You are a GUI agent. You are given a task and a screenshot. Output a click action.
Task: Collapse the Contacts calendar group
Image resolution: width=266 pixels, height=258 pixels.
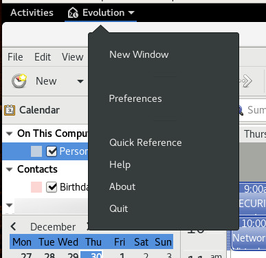[x=9, y=169]
